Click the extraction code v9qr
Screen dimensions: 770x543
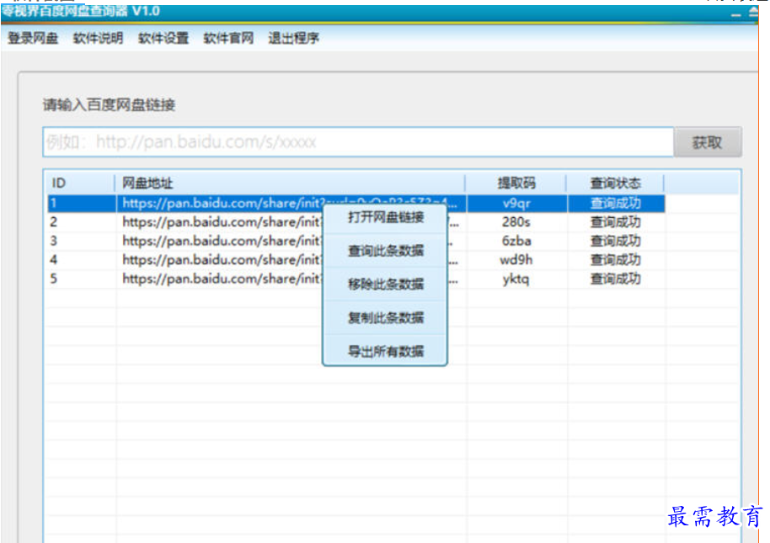(x=516, y=204)
